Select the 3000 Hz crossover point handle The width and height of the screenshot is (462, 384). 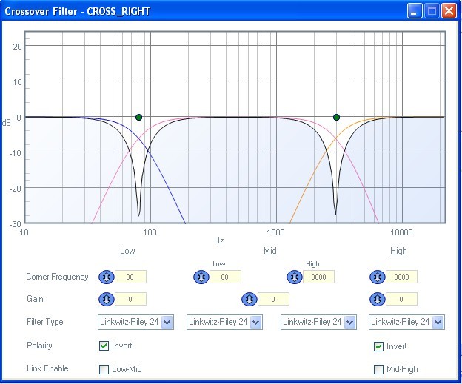(x=336, y=118)
